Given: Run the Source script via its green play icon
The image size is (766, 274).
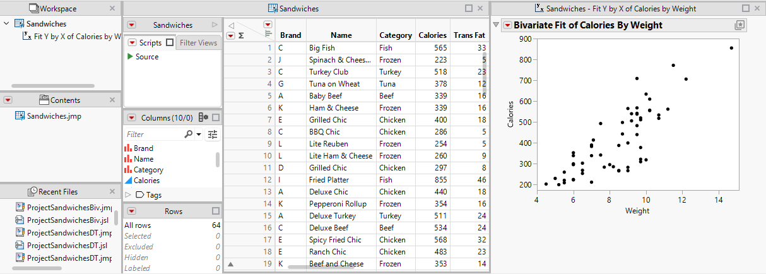Looking at the screenshot, I should pos(130,57).
